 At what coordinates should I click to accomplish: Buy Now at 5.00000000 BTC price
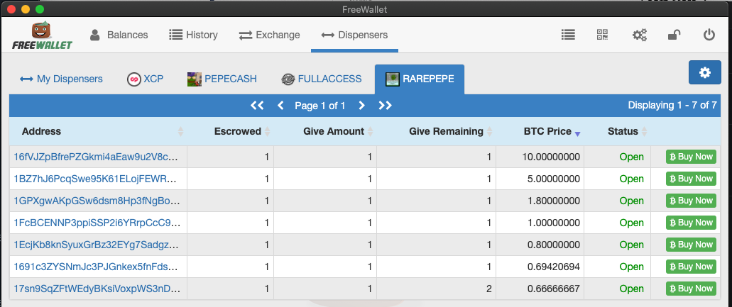[x=691, y=179]
